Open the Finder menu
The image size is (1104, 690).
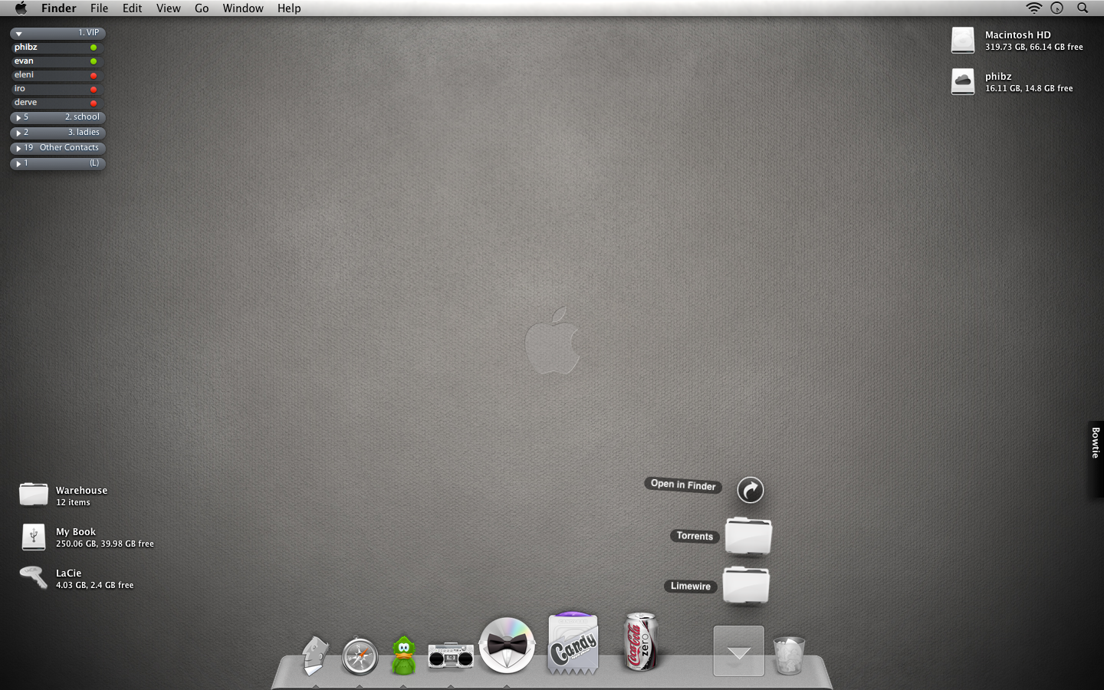coord(59,8)
